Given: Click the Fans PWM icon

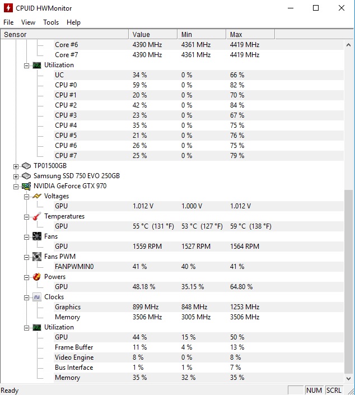Looking at the screenshot, I should [x=37, y=257].
